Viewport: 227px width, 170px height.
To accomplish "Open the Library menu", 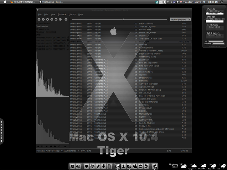I will tap(72, 15).
